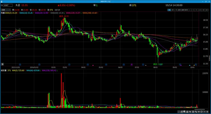The width and height of the screenshot is (211, 114).
Task: Switch to the monthly 月 period button
Action: pyautogui.click(x=176, y=10)
